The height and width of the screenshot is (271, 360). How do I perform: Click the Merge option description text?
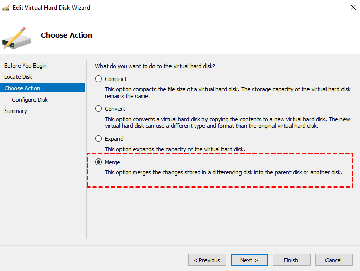point(223,172)
